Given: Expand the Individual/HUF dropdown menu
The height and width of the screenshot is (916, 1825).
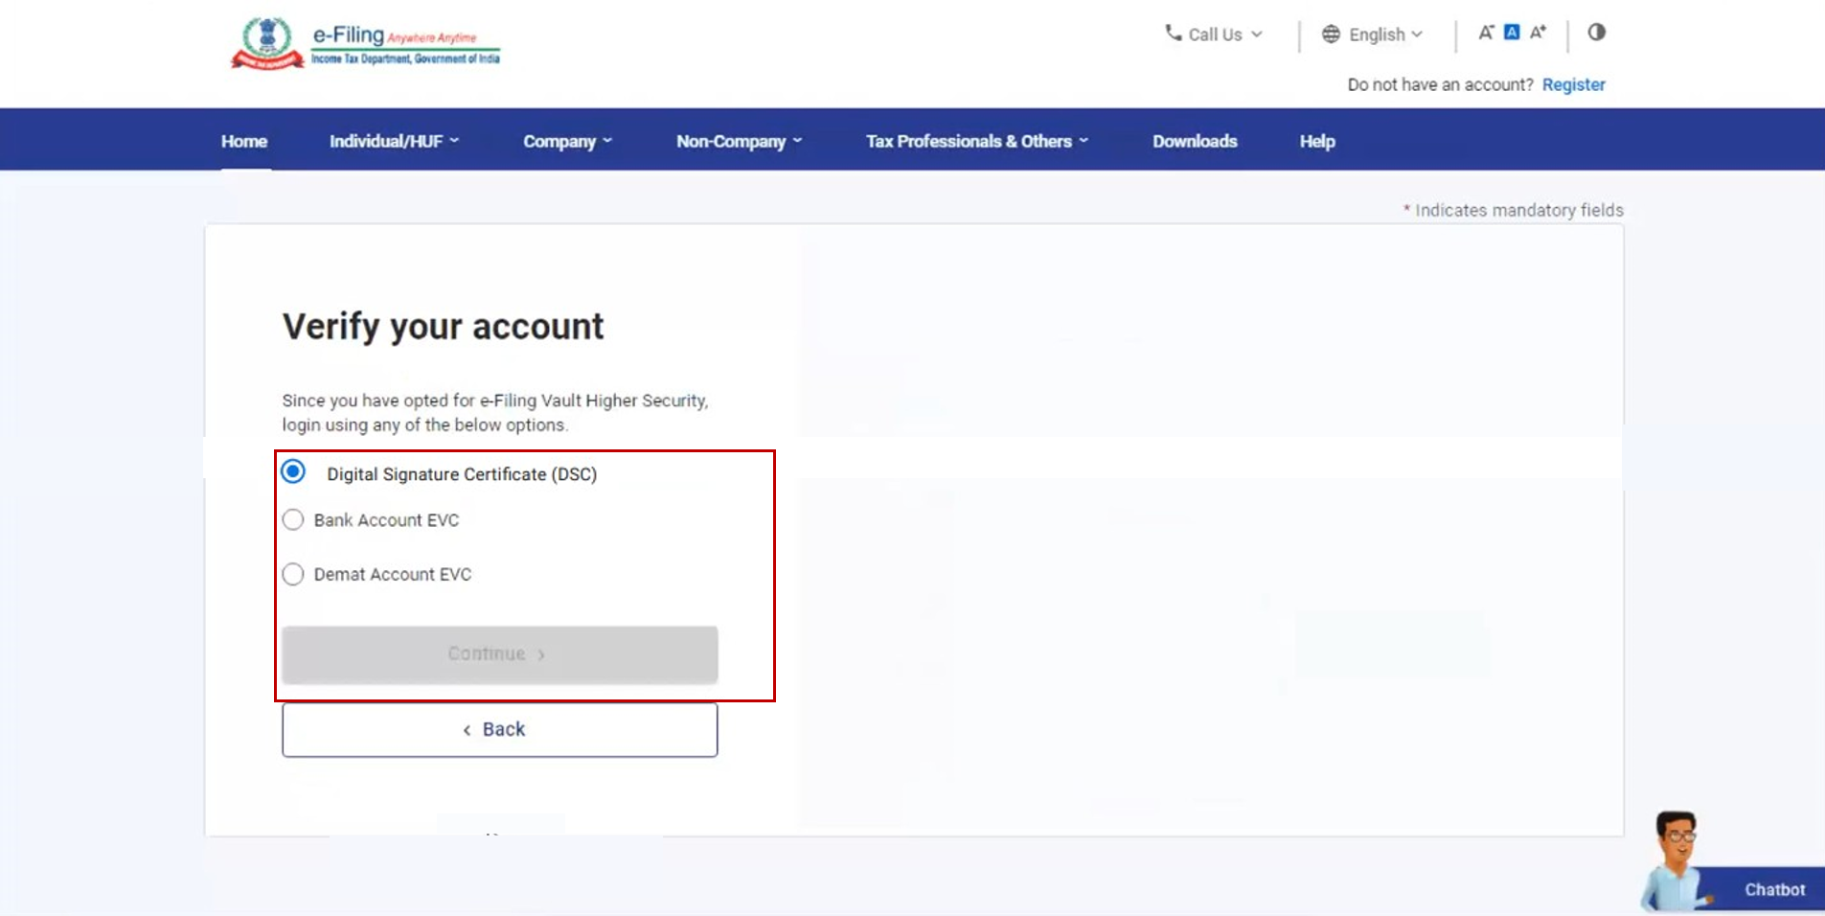Looking at the screenshot, I should coord(394,141).
